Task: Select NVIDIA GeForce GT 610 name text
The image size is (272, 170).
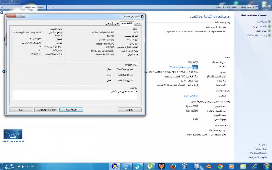Action: tap(103, 32)
